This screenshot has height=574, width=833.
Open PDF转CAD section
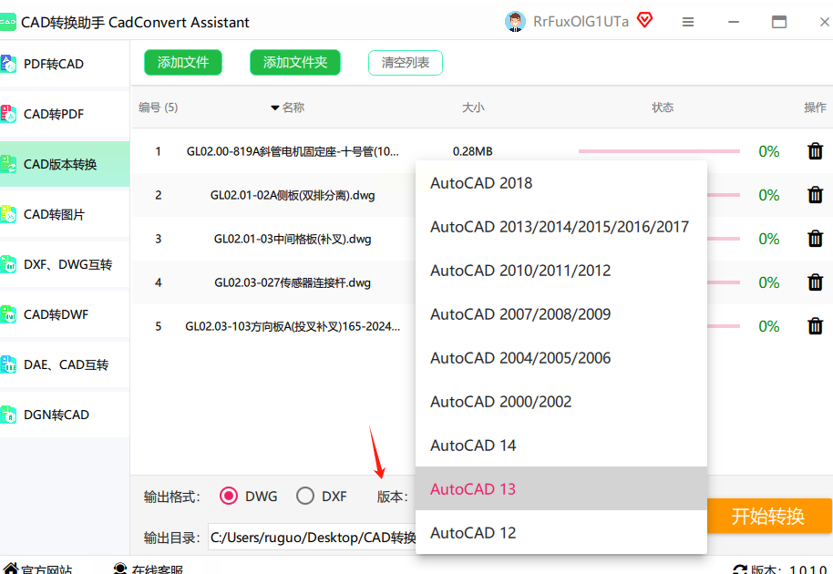[x=65, y=64]
